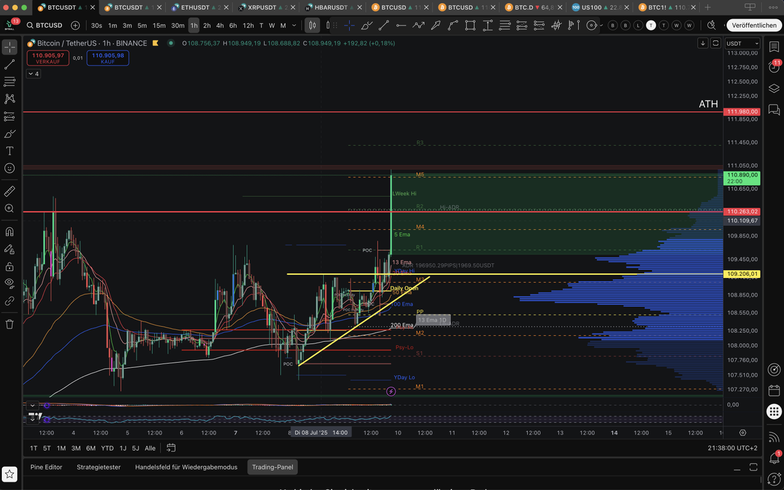The width and height of the screenshot is (784, 490).
Task: Switch to the BTC.D tab
Action: click(534, 7)
